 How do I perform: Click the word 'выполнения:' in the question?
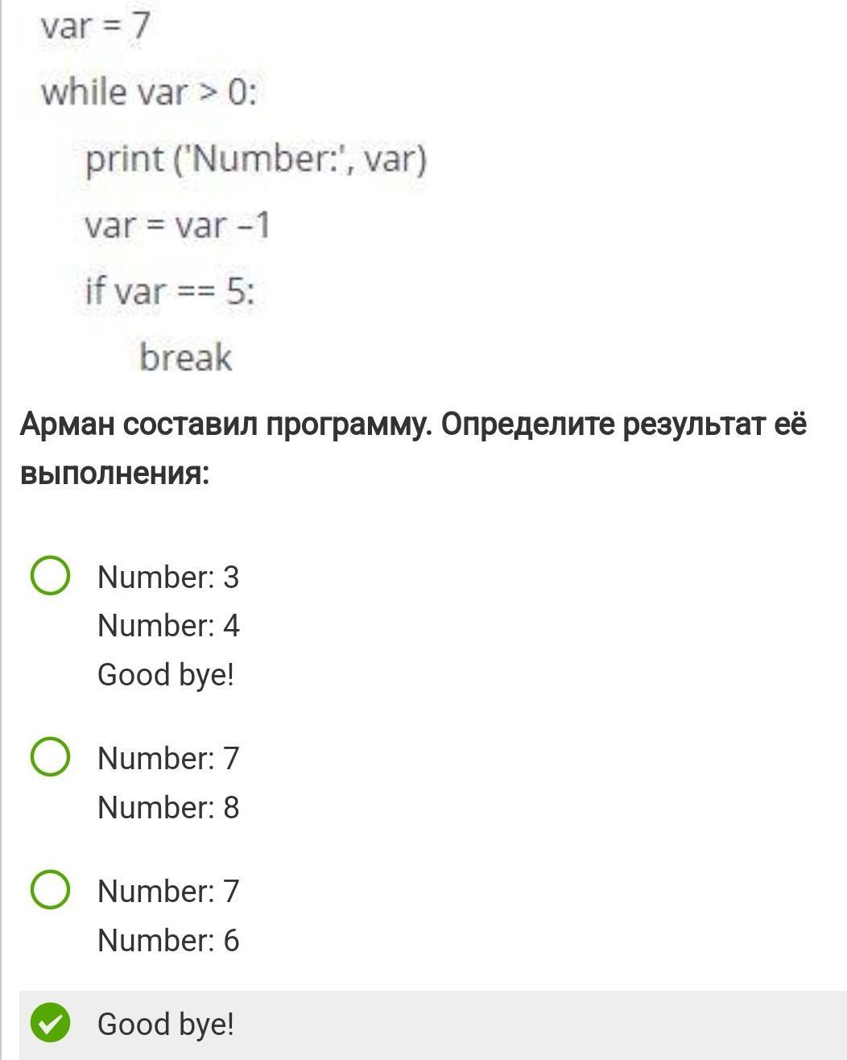114,473
